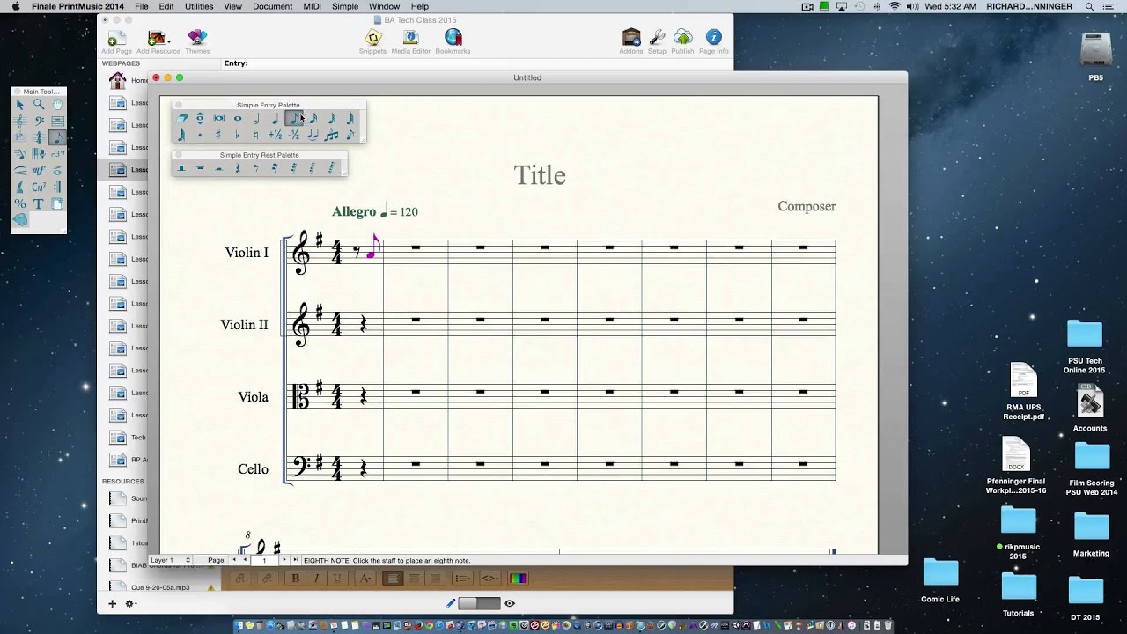Viewport: 1127px width, 634px height.
Task: Open the Utilities menu
Action: tap(199, 6)
